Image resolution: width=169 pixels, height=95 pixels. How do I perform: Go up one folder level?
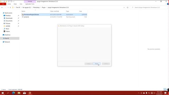10,7
